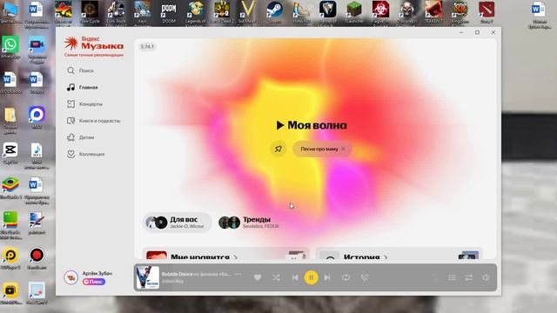Open the Tekken 7 desktop shortcut

(433, 12)
